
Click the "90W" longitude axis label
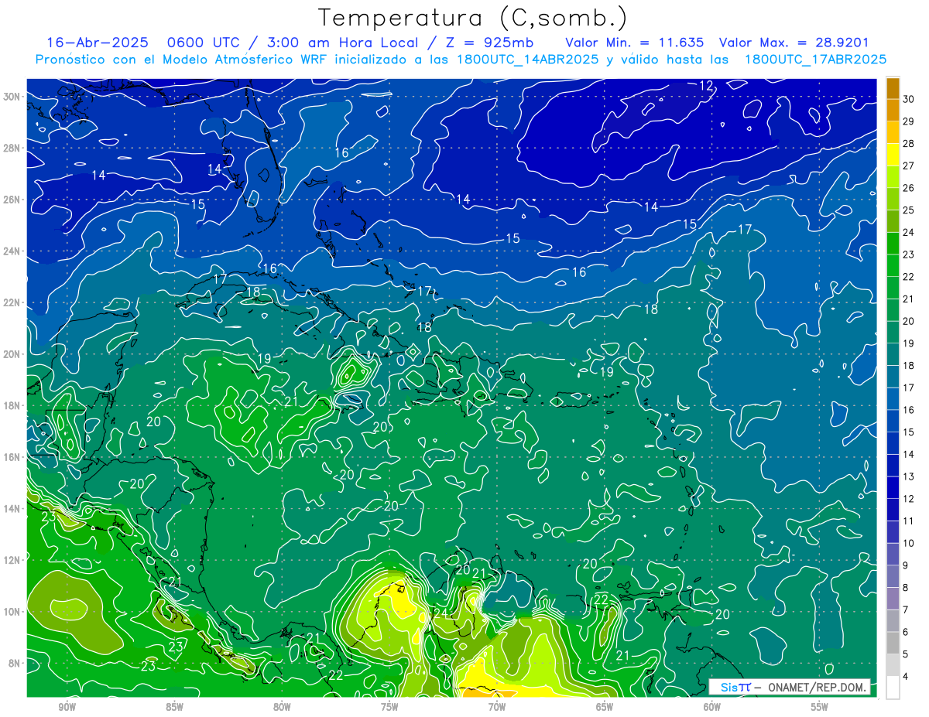click(67, 707)
